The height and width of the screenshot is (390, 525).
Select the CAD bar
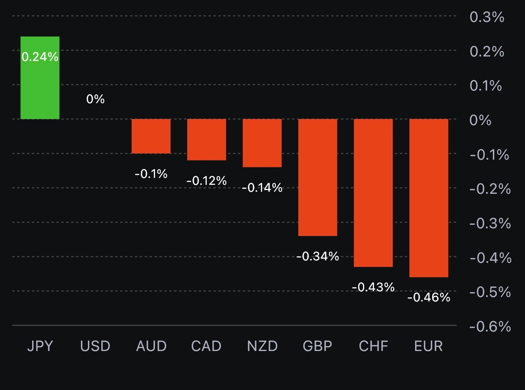[x=206, y=139]
